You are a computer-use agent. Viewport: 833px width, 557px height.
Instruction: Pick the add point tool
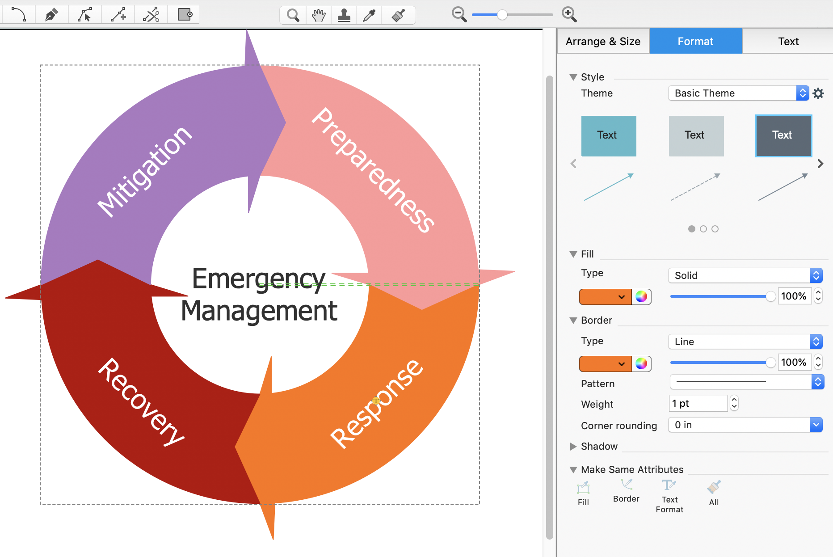point(118,15)
